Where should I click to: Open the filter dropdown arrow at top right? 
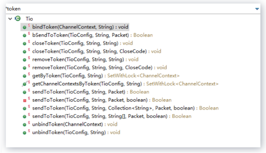(257, 9)
